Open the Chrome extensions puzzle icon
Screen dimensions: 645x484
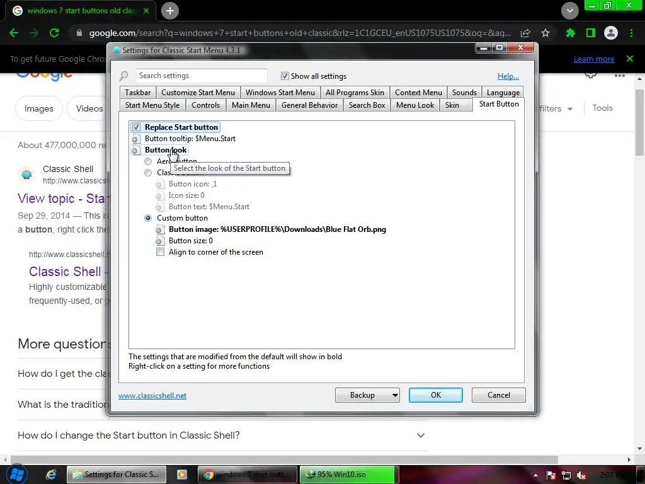pos(571,33)
